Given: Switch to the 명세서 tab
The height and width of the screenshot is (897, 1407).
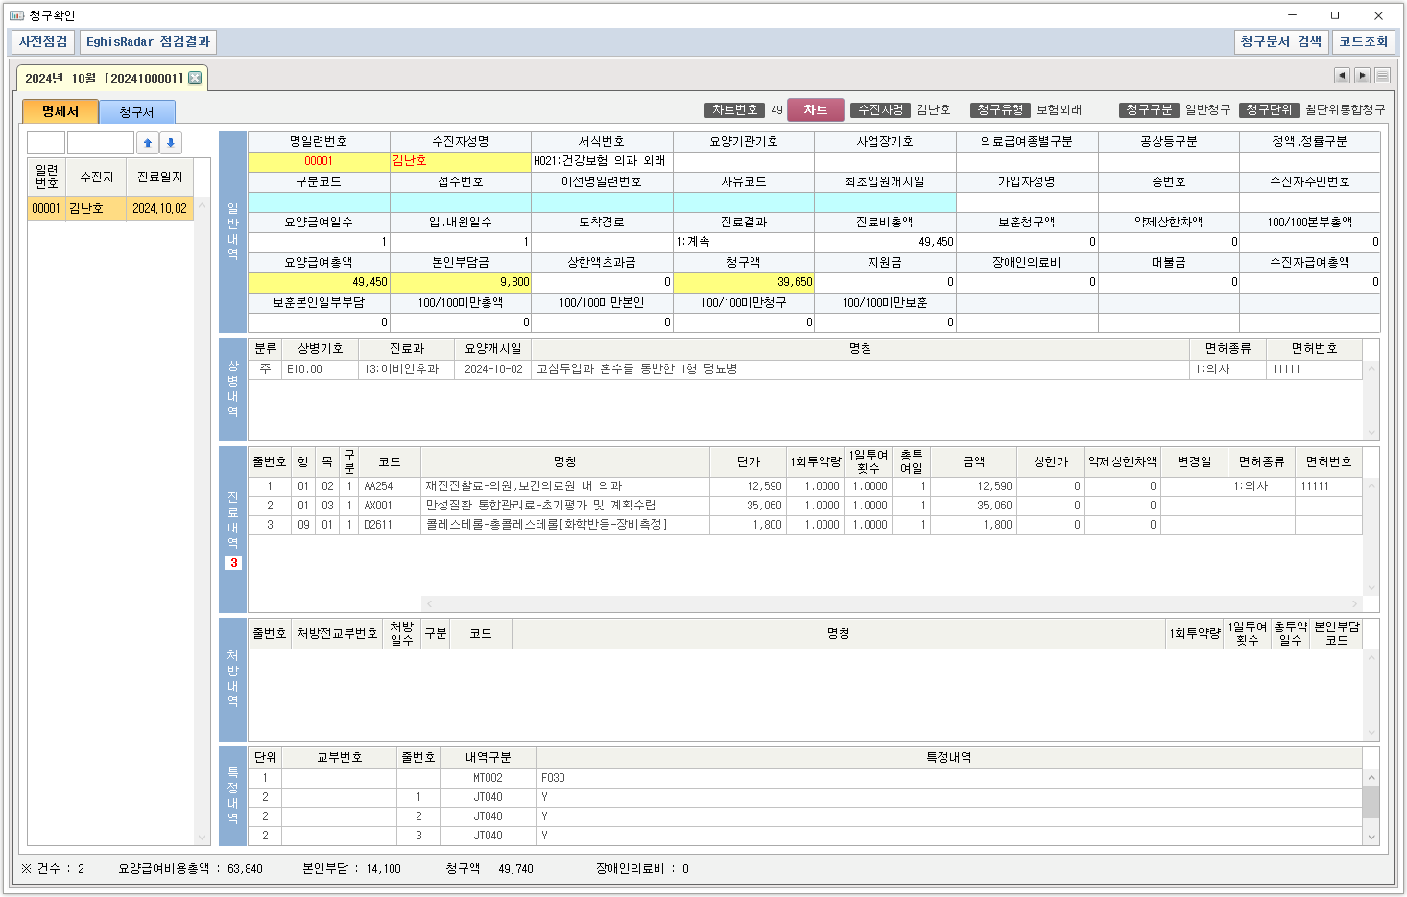Looking at the screenshot, I should (60, 112).
